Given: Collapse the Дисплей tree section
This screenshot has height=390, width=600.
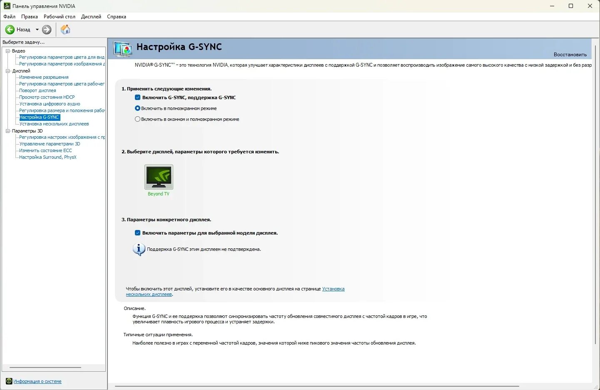Looking at the screenshot, I should pos(7,71).
